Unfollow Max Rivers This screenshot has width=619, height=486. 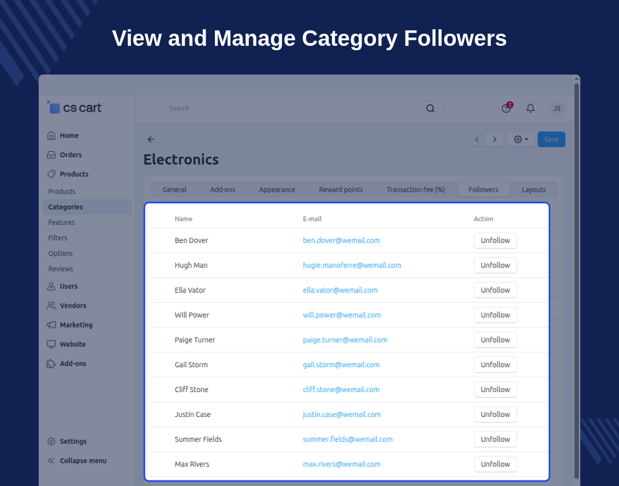(x=495, y=464)
